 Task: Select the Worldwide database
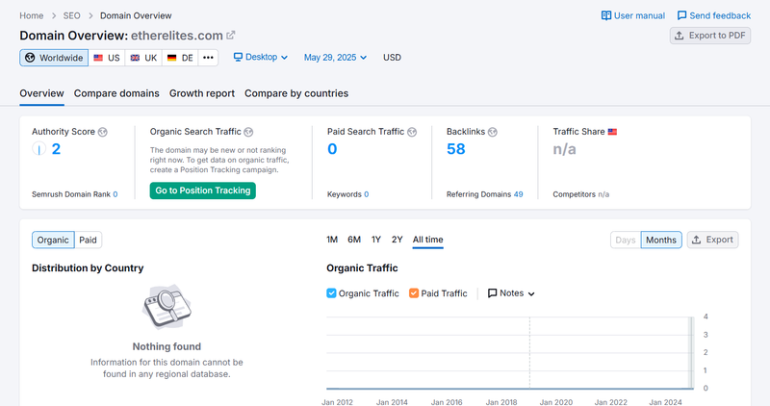[x=54, y=58]
